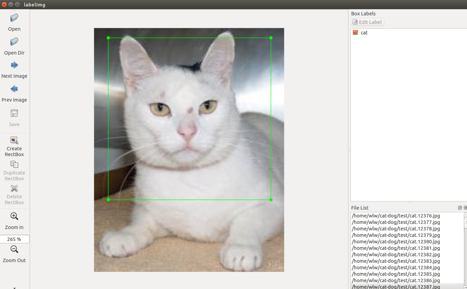Click the File List vertical scrollbar
Image resolution: width=467 pixels, height=289 pixels.
[x=466, y=250]
